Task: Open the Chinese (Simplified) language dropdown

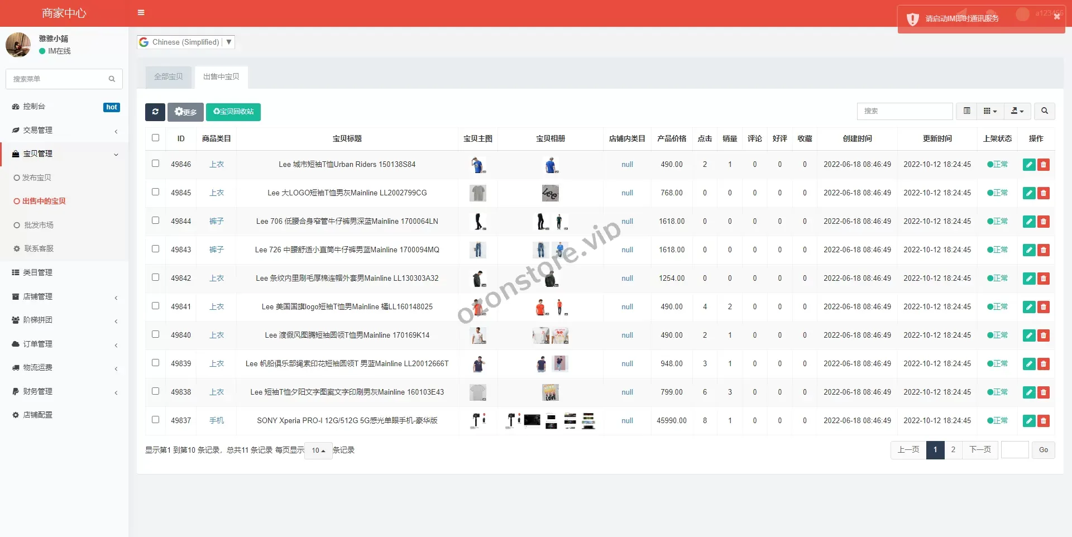Action: [x=186, y=42]
